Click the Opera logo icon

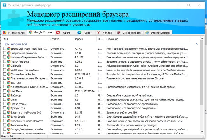[x=58, y=33]
